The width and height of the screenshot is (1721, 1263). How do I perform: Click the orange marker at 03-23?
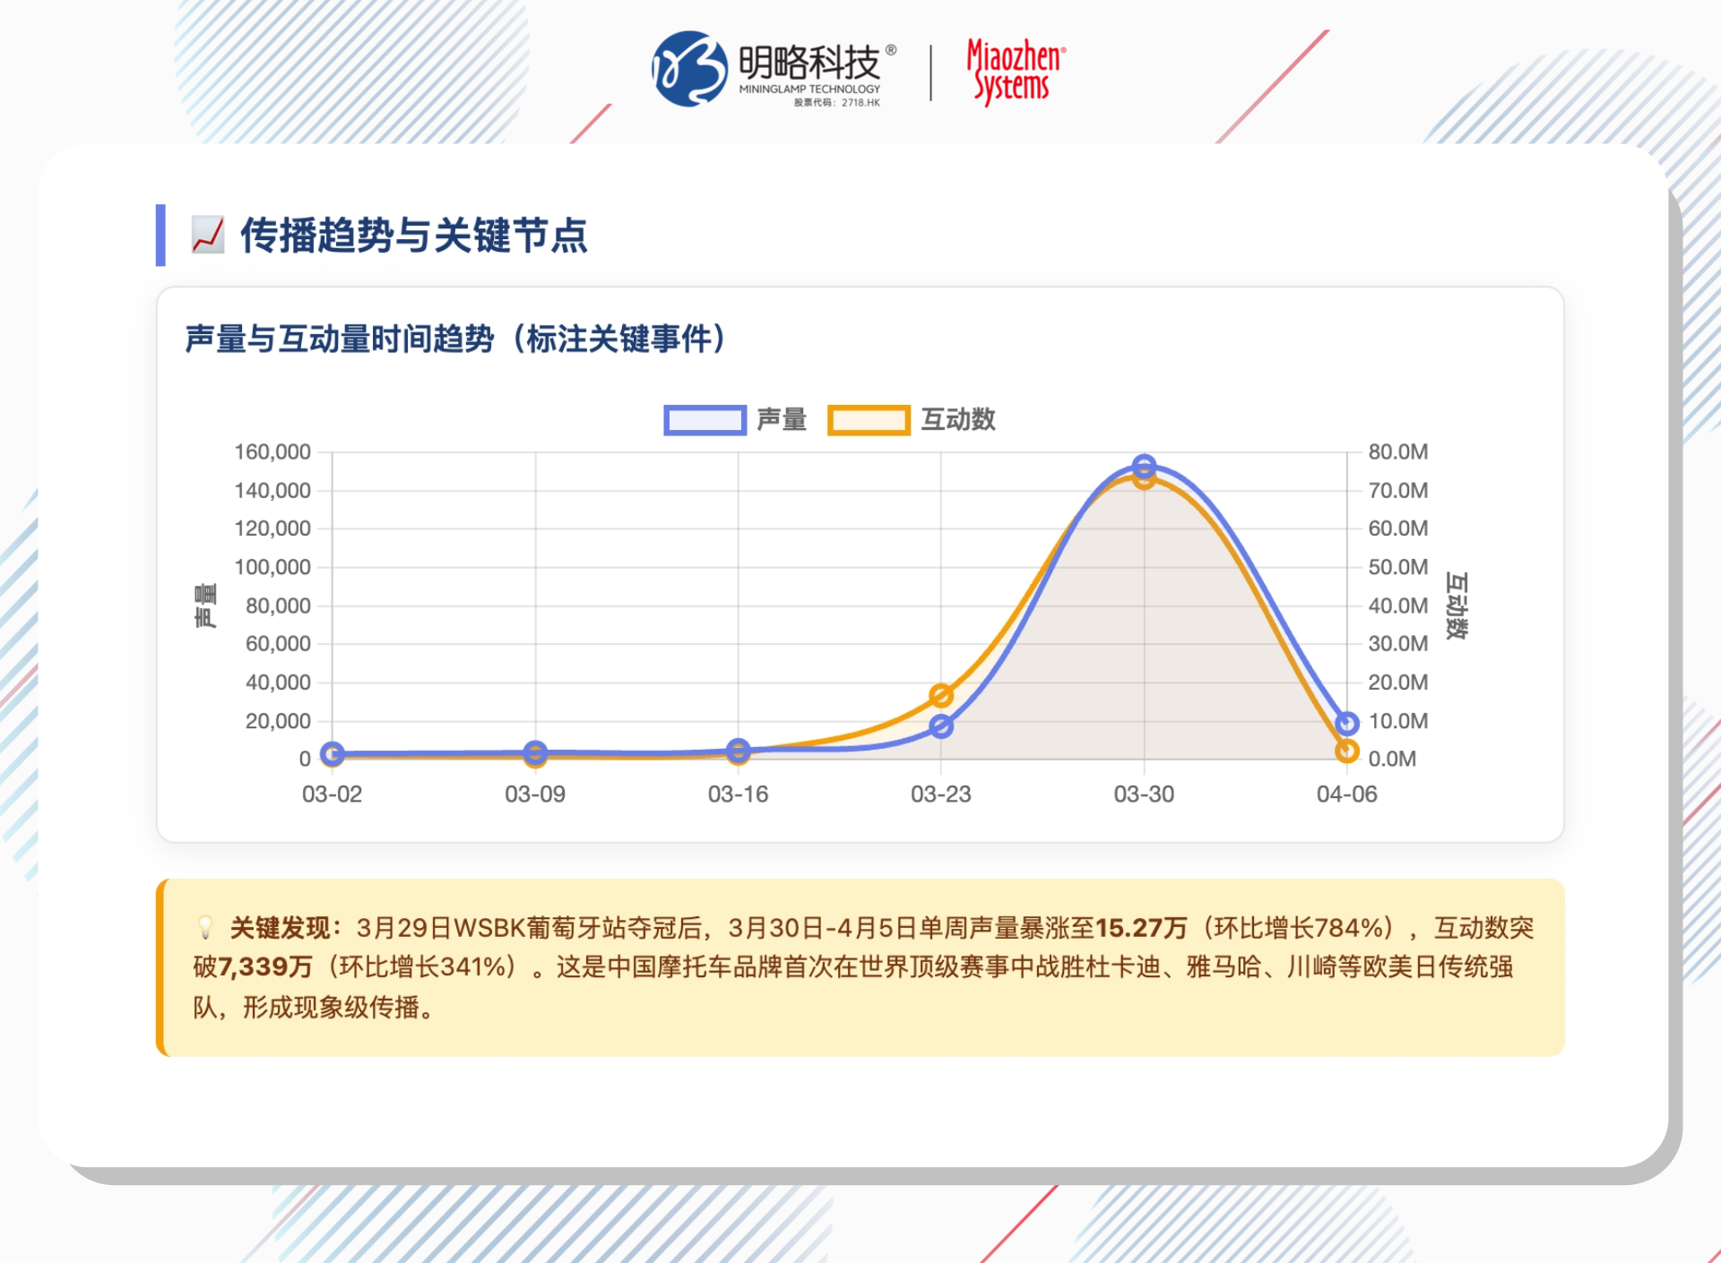(x=942, y=693)
